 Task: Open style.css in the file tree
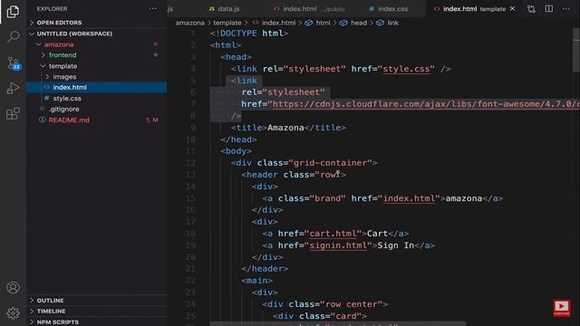click(x=97, y=99)
